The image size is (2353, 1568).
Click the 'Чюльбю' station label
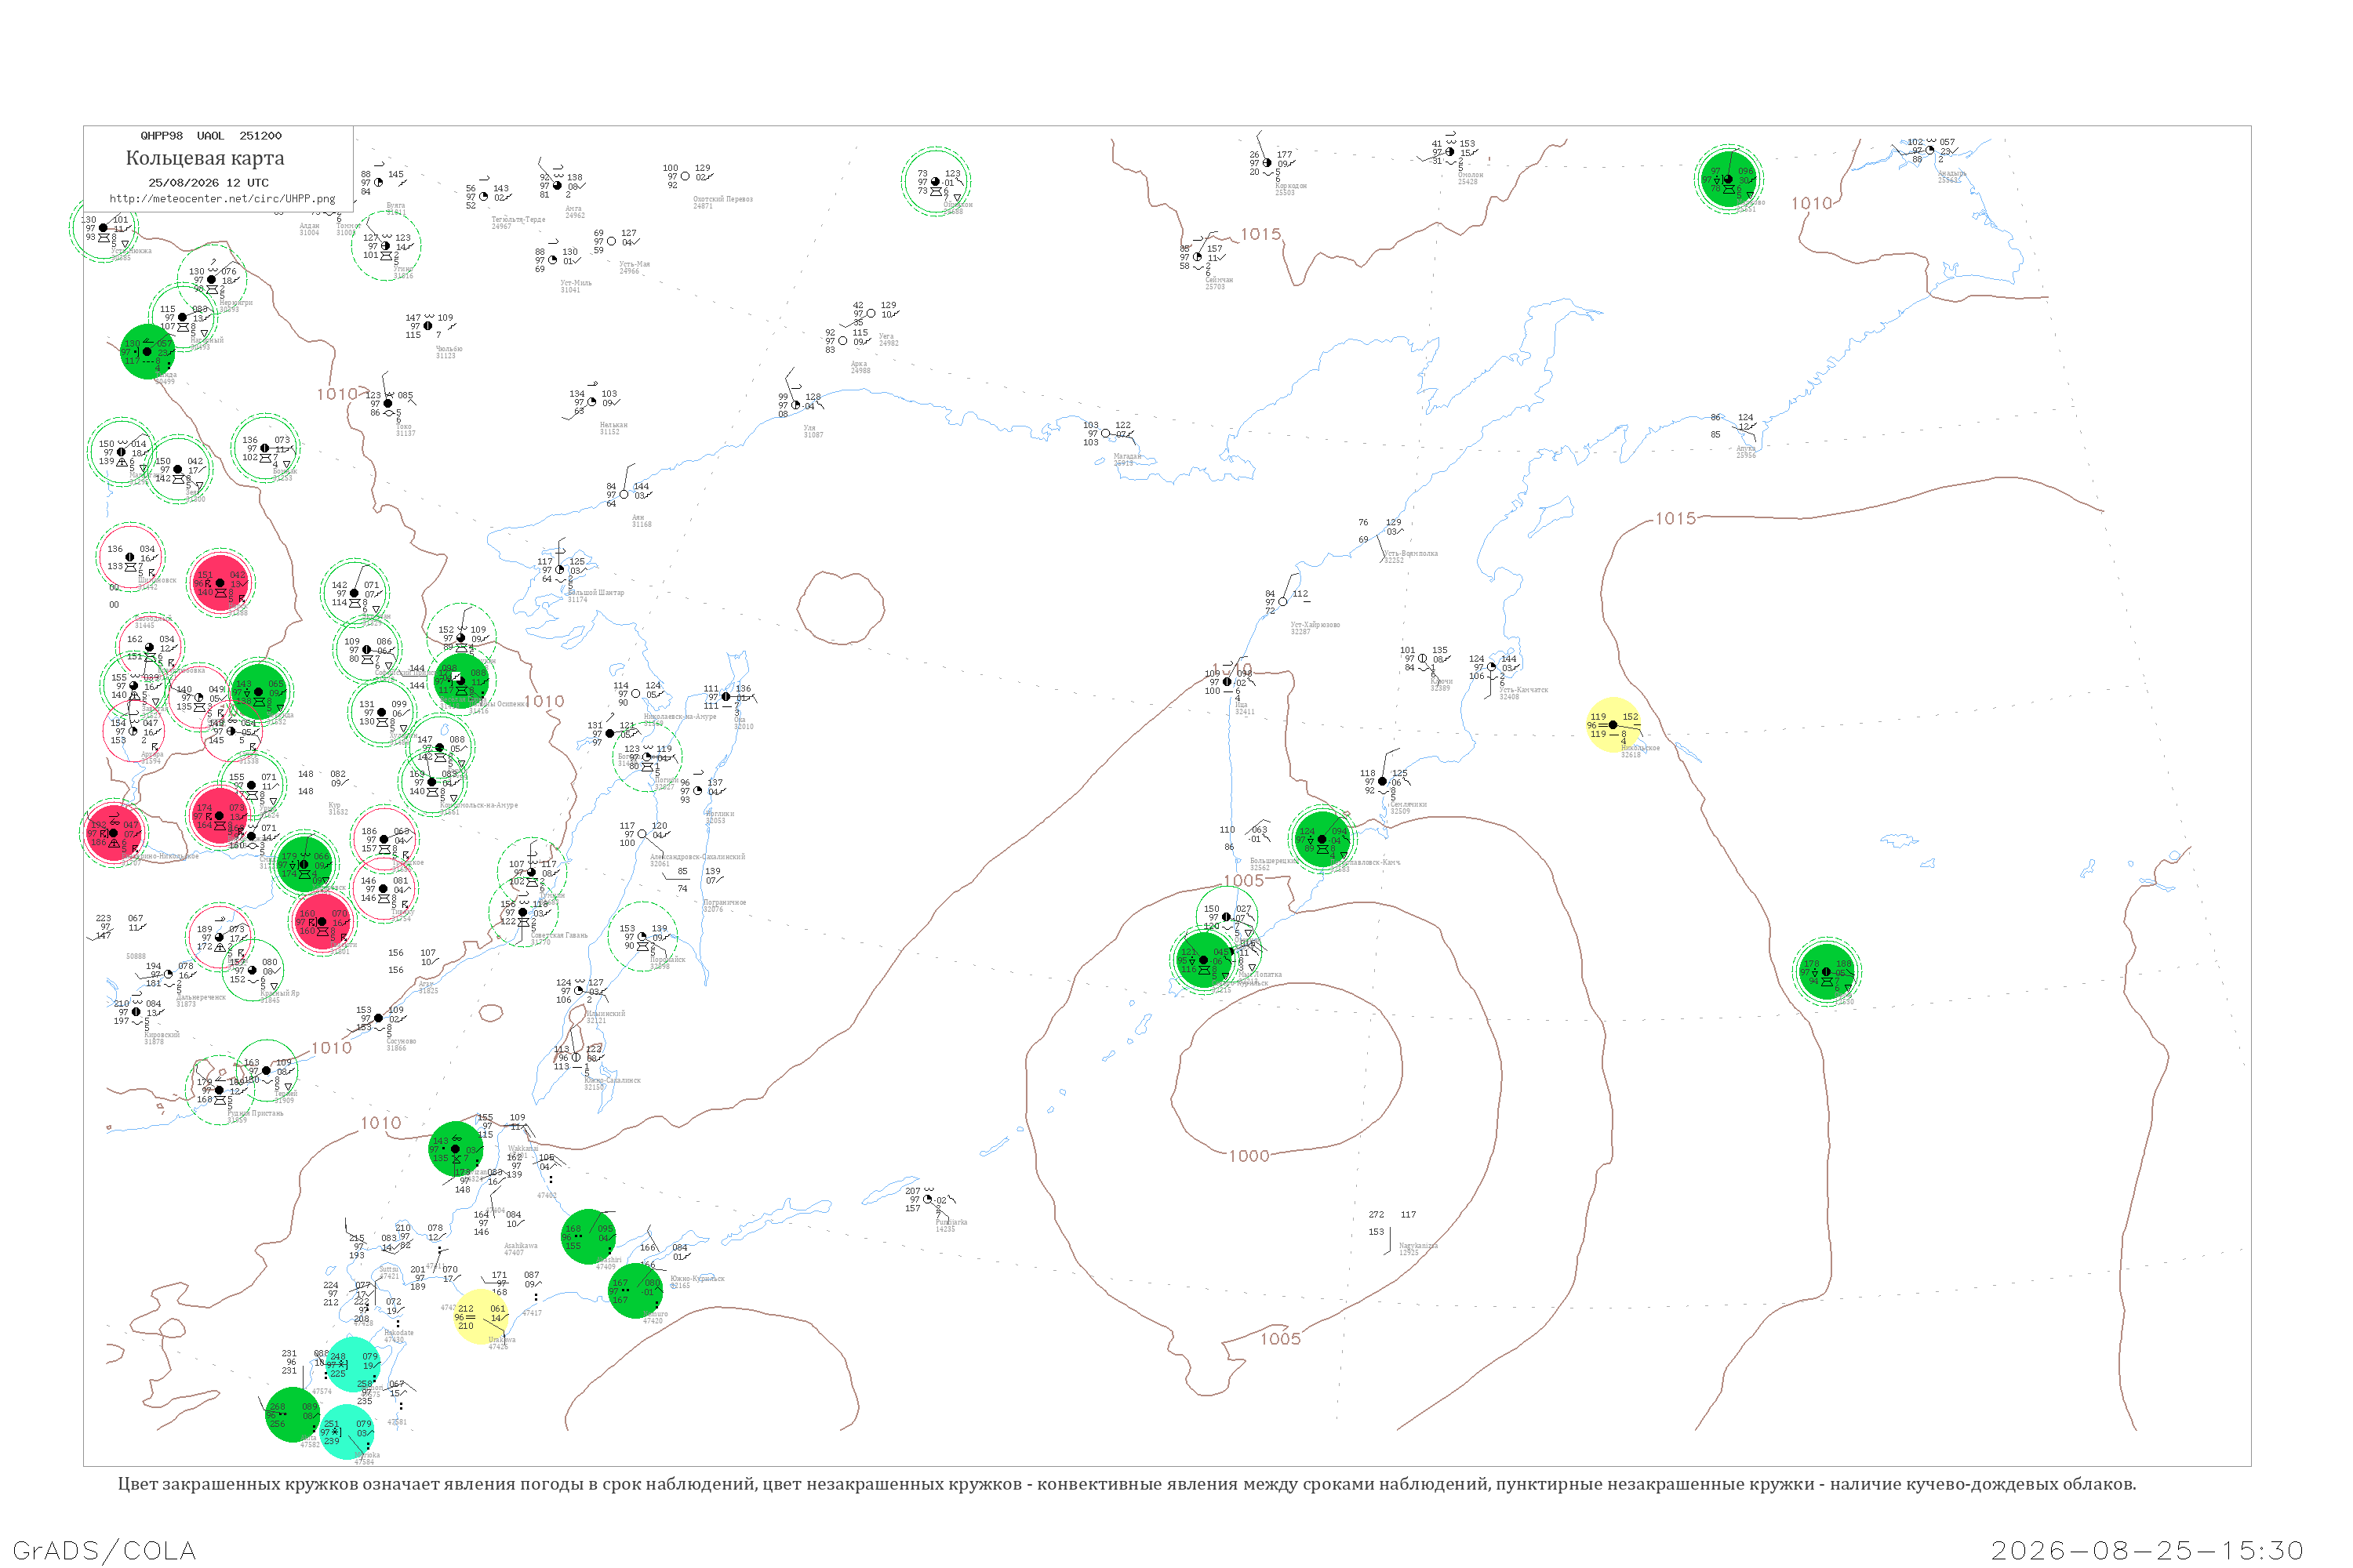(x=449, y=349)
